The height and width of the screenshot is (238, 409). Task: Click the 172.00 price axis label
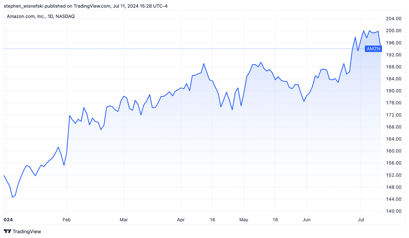(x=393, y=115)
